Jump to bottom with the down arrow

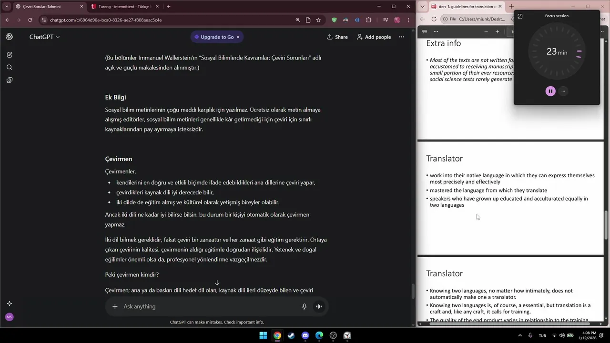coord(217,283)
